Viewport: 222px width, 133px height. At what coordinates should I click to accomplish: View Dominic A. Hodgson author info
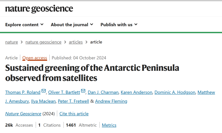pyautogui.click(x=175, y=92)
